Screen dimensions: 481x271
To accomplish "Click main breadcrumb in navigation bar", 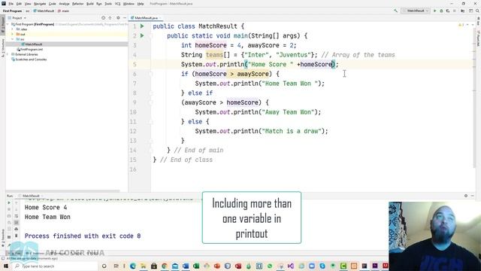I will 63,11.
